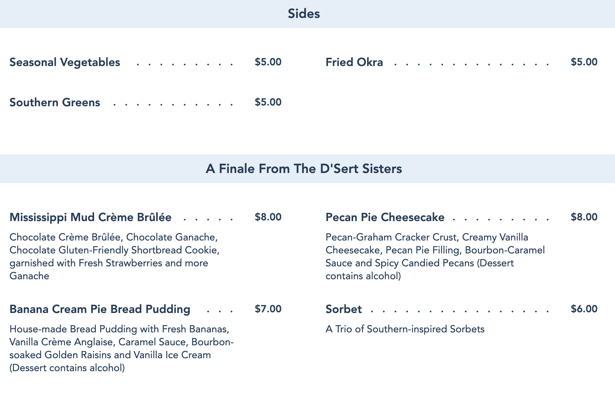This screenshot has height=402, width=615.
Task: Click the Sorbet $6.00 price
Action: pyautogui.click(x=584, y=309)
